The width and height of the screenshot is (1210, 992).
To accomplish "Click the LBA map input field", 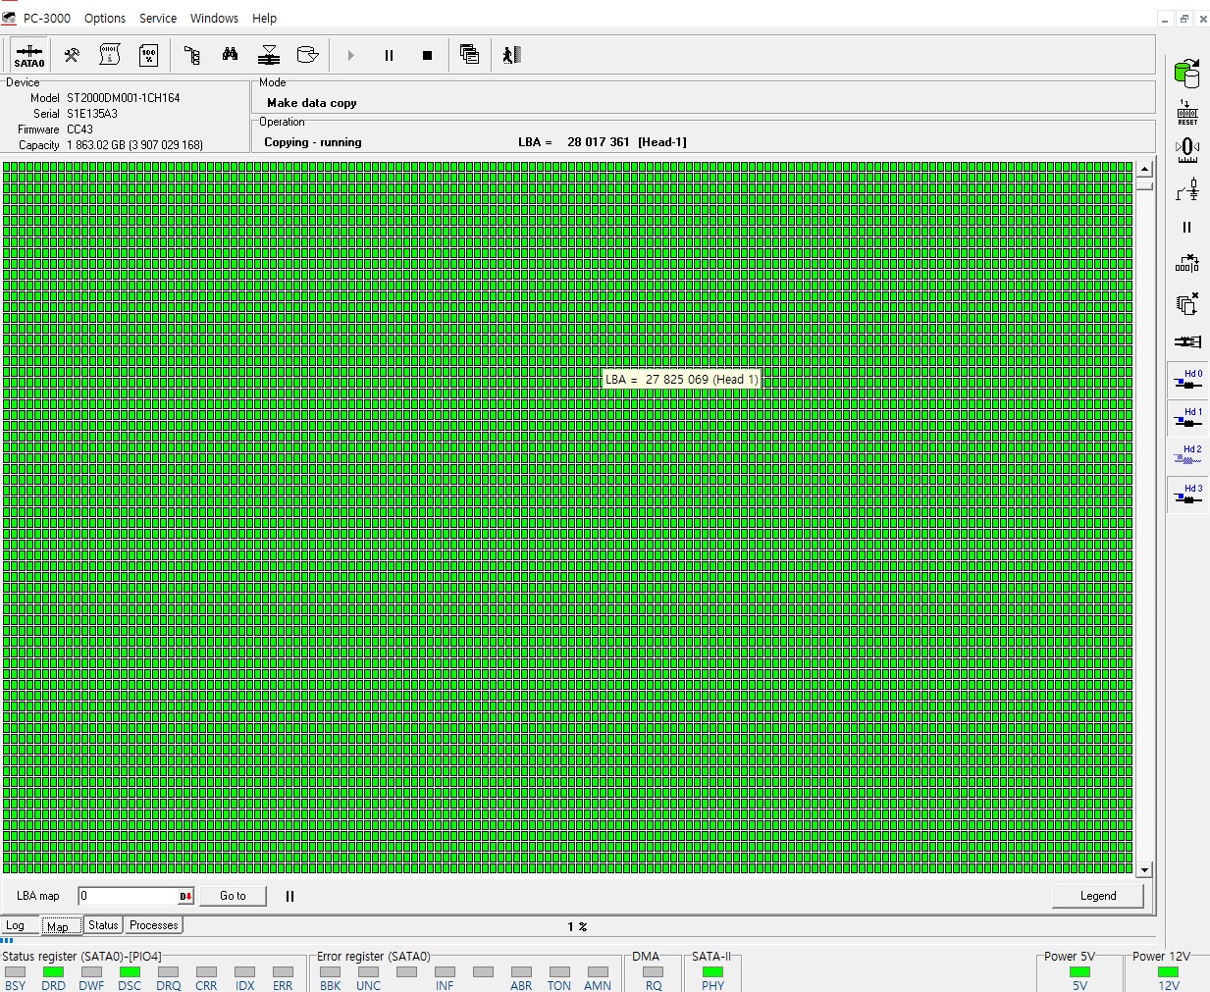I will 128,896.
